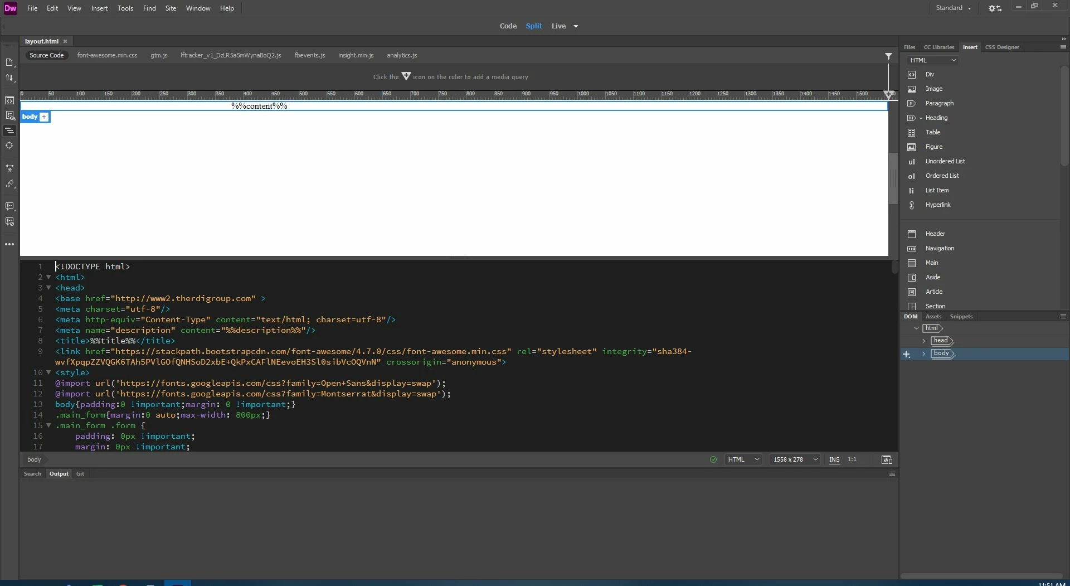Open Heading level dropdown arrow
1070x586 pixels.
[921, 118]
